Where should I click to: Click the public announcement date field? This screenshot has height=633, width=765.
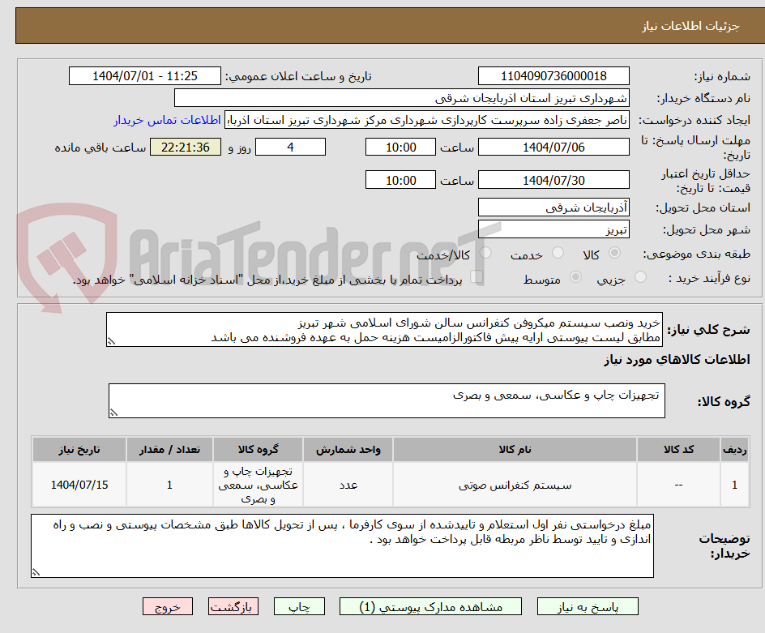click(143, 75)
